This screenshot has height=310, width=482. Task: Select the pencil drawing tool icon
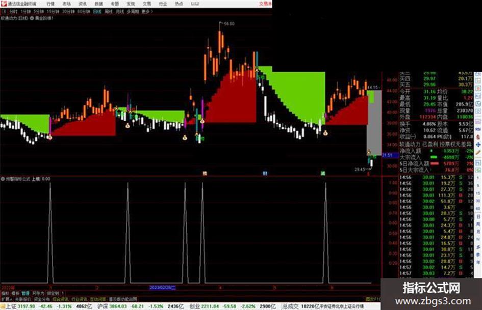tap(478, 152)
